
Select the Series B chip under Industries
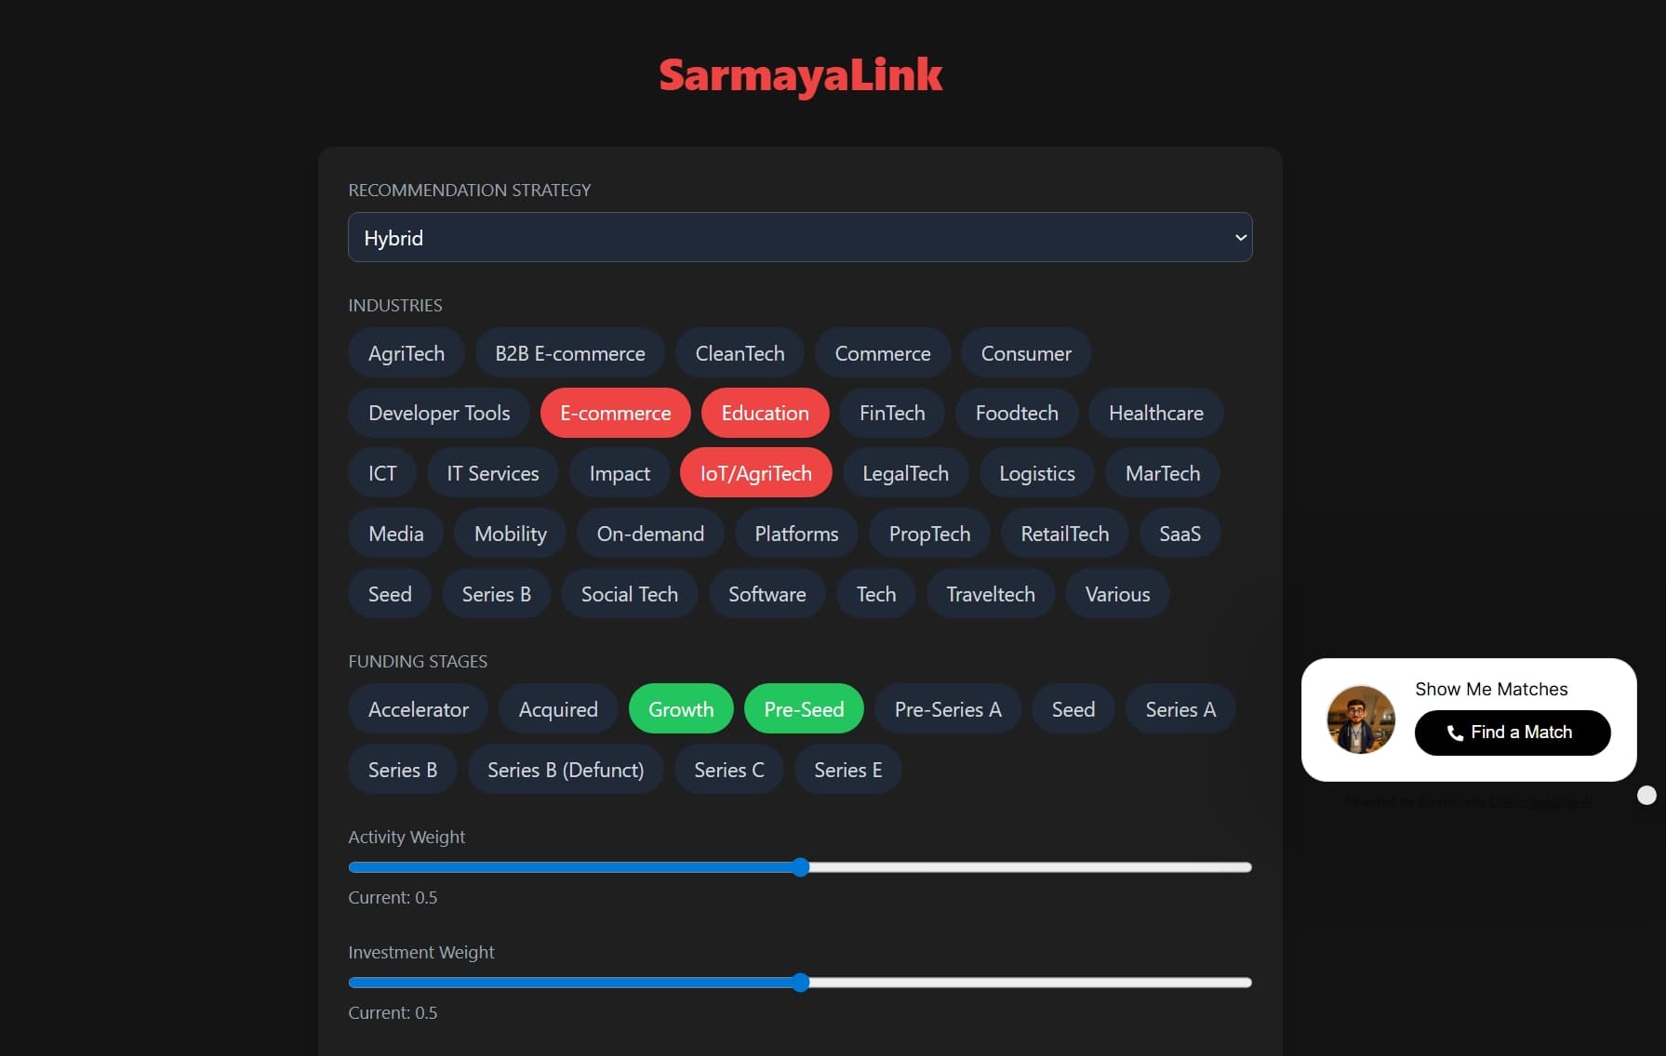(x=497, y=594)
